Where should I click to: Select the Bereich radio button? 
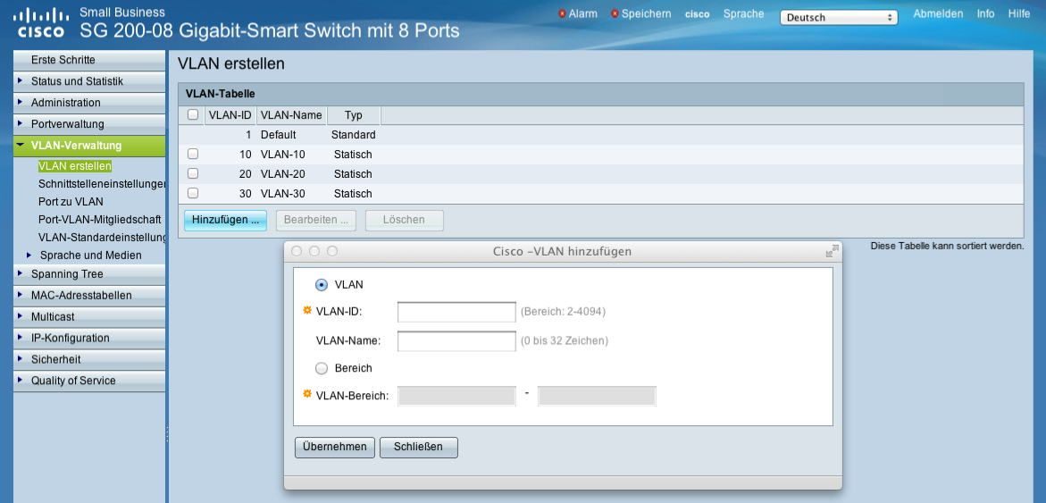click(x=322, y=368)
